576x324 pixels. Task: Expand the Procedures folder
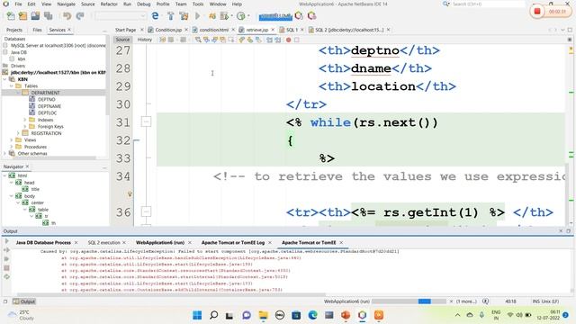click(x=12, y=147)
